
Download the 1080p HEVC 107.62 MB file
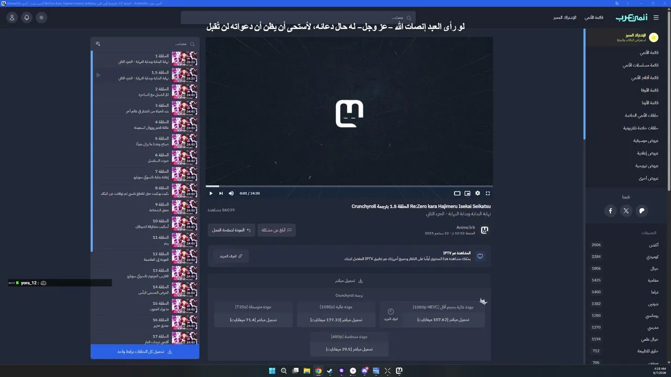[443, 319]
